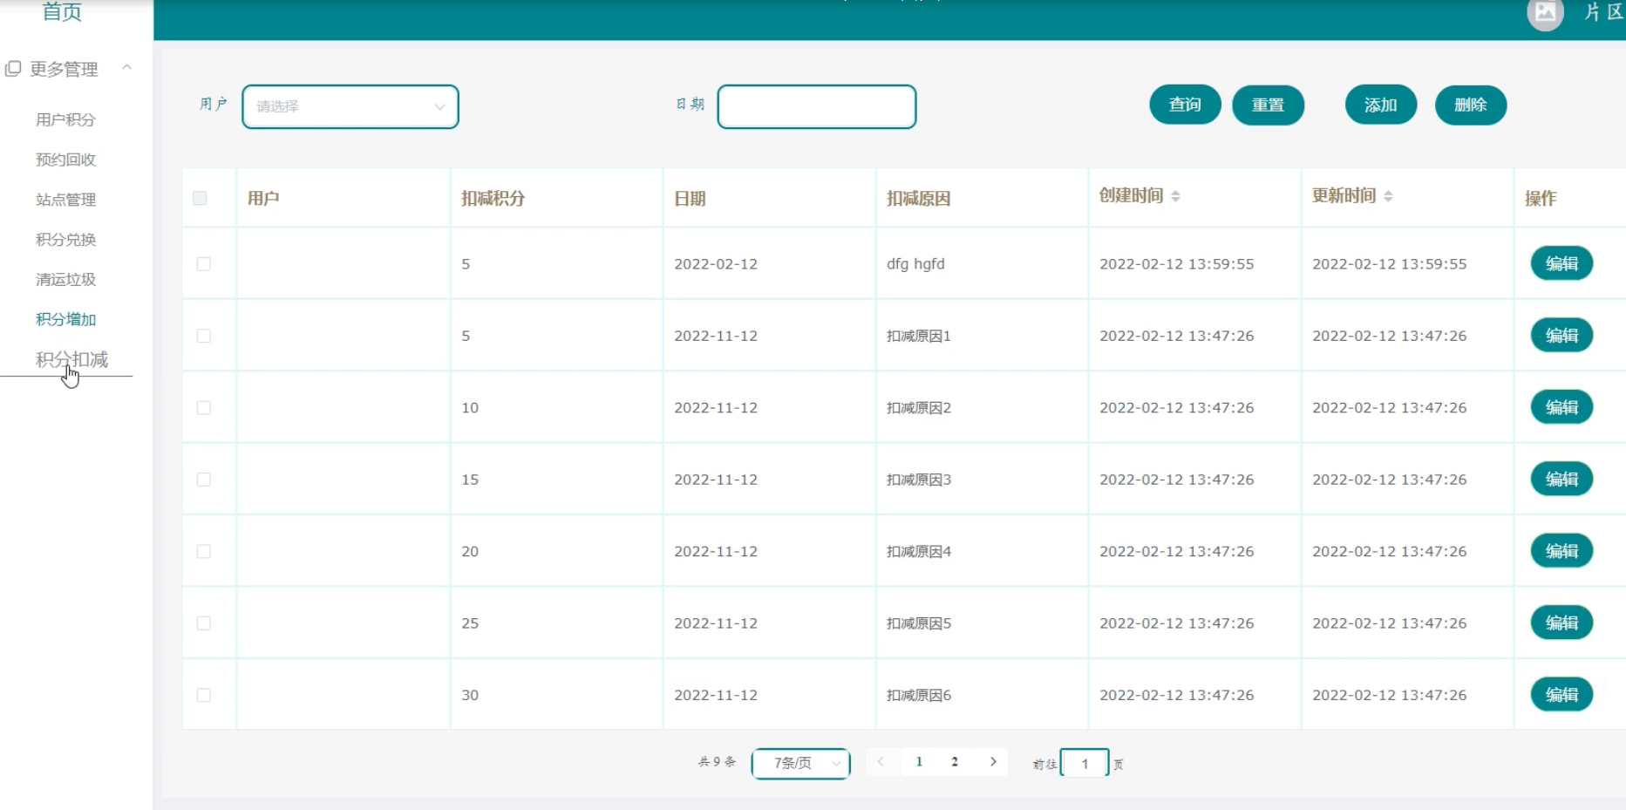Focus the 日期 date input field
The image size is (1626, 810).
817,106
